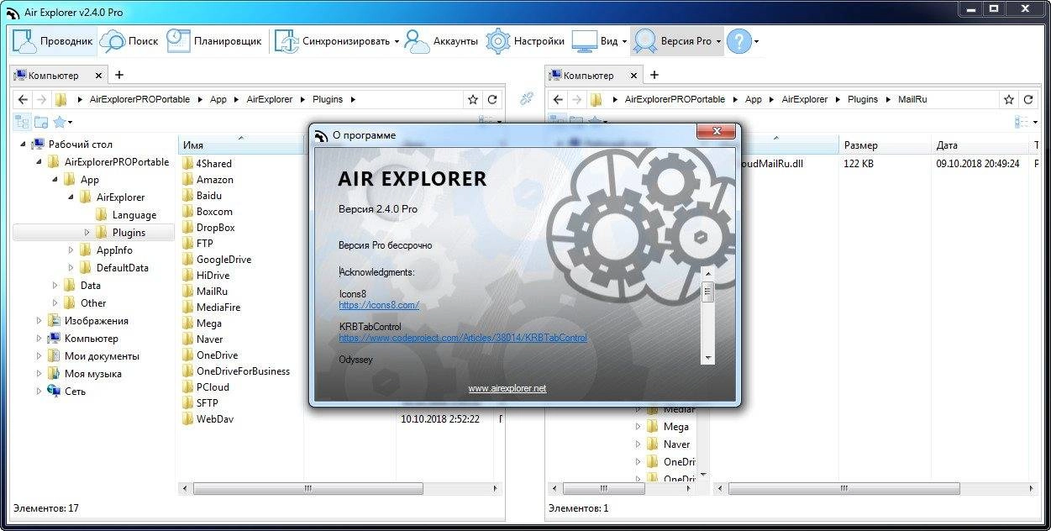Refresh the left pane folder
This screenshot has height=531, width=1051.
point(493,99)
